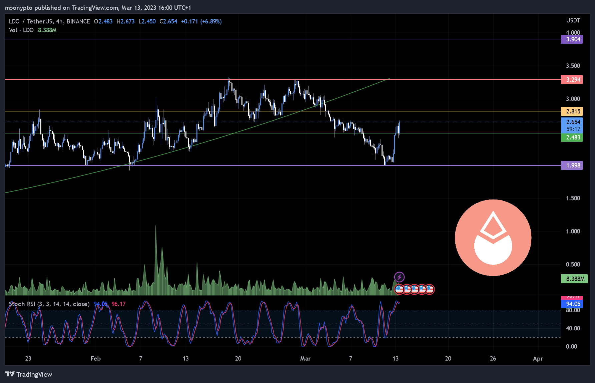Click the '20' March date on time axis
Screen dimensions: 595x383
[x=448, y=359]
